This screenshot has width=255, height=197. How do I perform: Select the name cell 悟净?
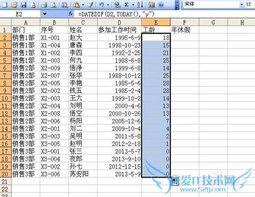(83, 68)
